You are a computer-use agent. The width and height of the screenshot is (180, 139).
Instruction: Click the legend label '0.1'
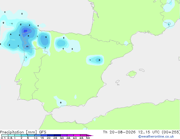[x=3, y=138]
